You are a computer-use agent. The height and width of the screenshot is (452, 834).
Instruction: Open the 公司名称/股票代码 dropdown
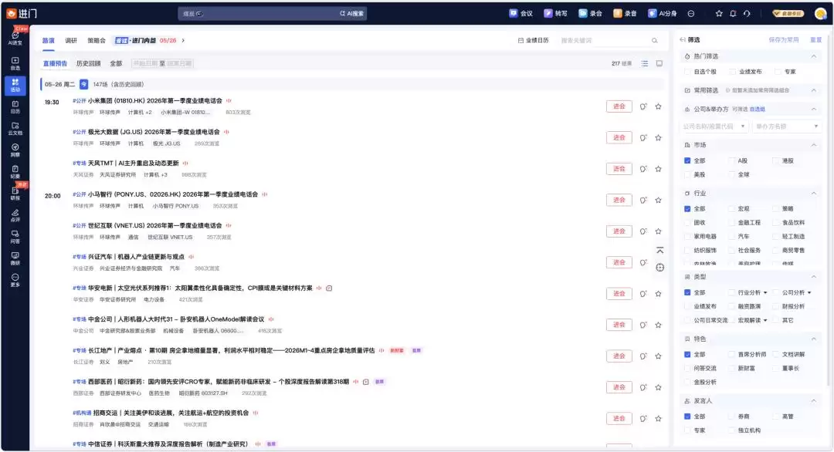coord(714,126)
